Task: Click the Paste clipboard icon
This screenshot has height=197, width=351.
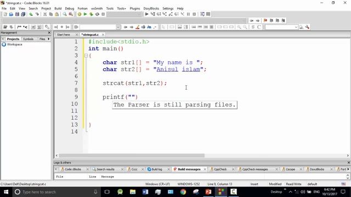Action: click(x=57, y=14)
